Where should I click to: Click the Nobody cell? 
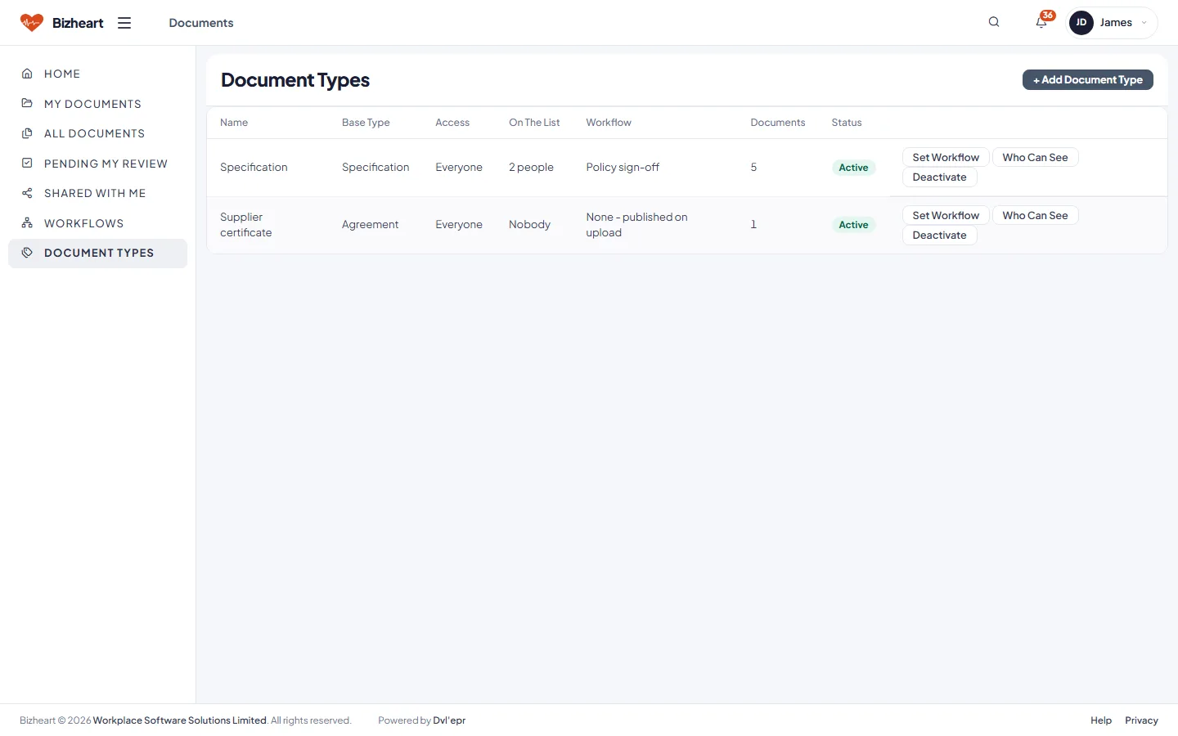[529, 225]
